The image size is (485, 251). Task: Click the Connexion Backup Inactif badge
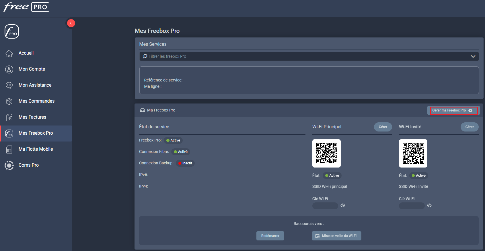pyautogui.click(x=185, y=163)
